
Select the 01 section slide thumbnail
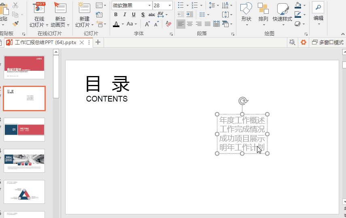click(x=24, y=129)
